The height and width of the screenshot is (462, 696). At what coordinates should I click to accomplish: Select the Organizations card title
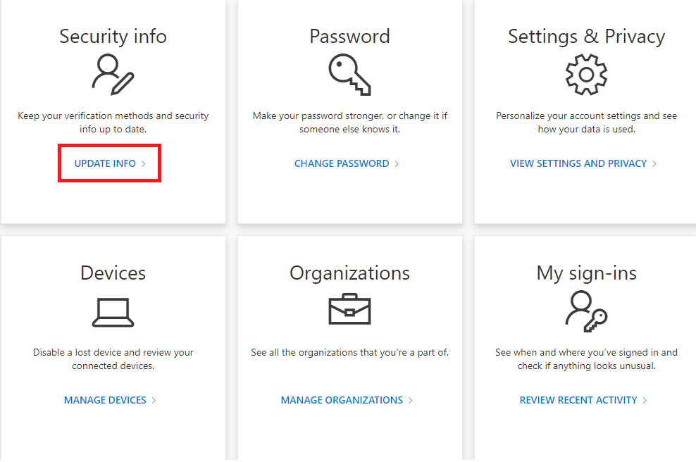(349, 273)
